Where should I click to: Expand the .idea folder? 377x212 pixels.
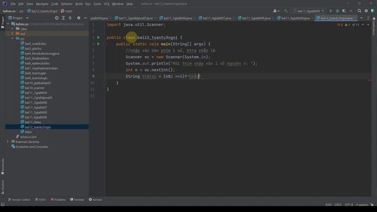coord(12,29)
